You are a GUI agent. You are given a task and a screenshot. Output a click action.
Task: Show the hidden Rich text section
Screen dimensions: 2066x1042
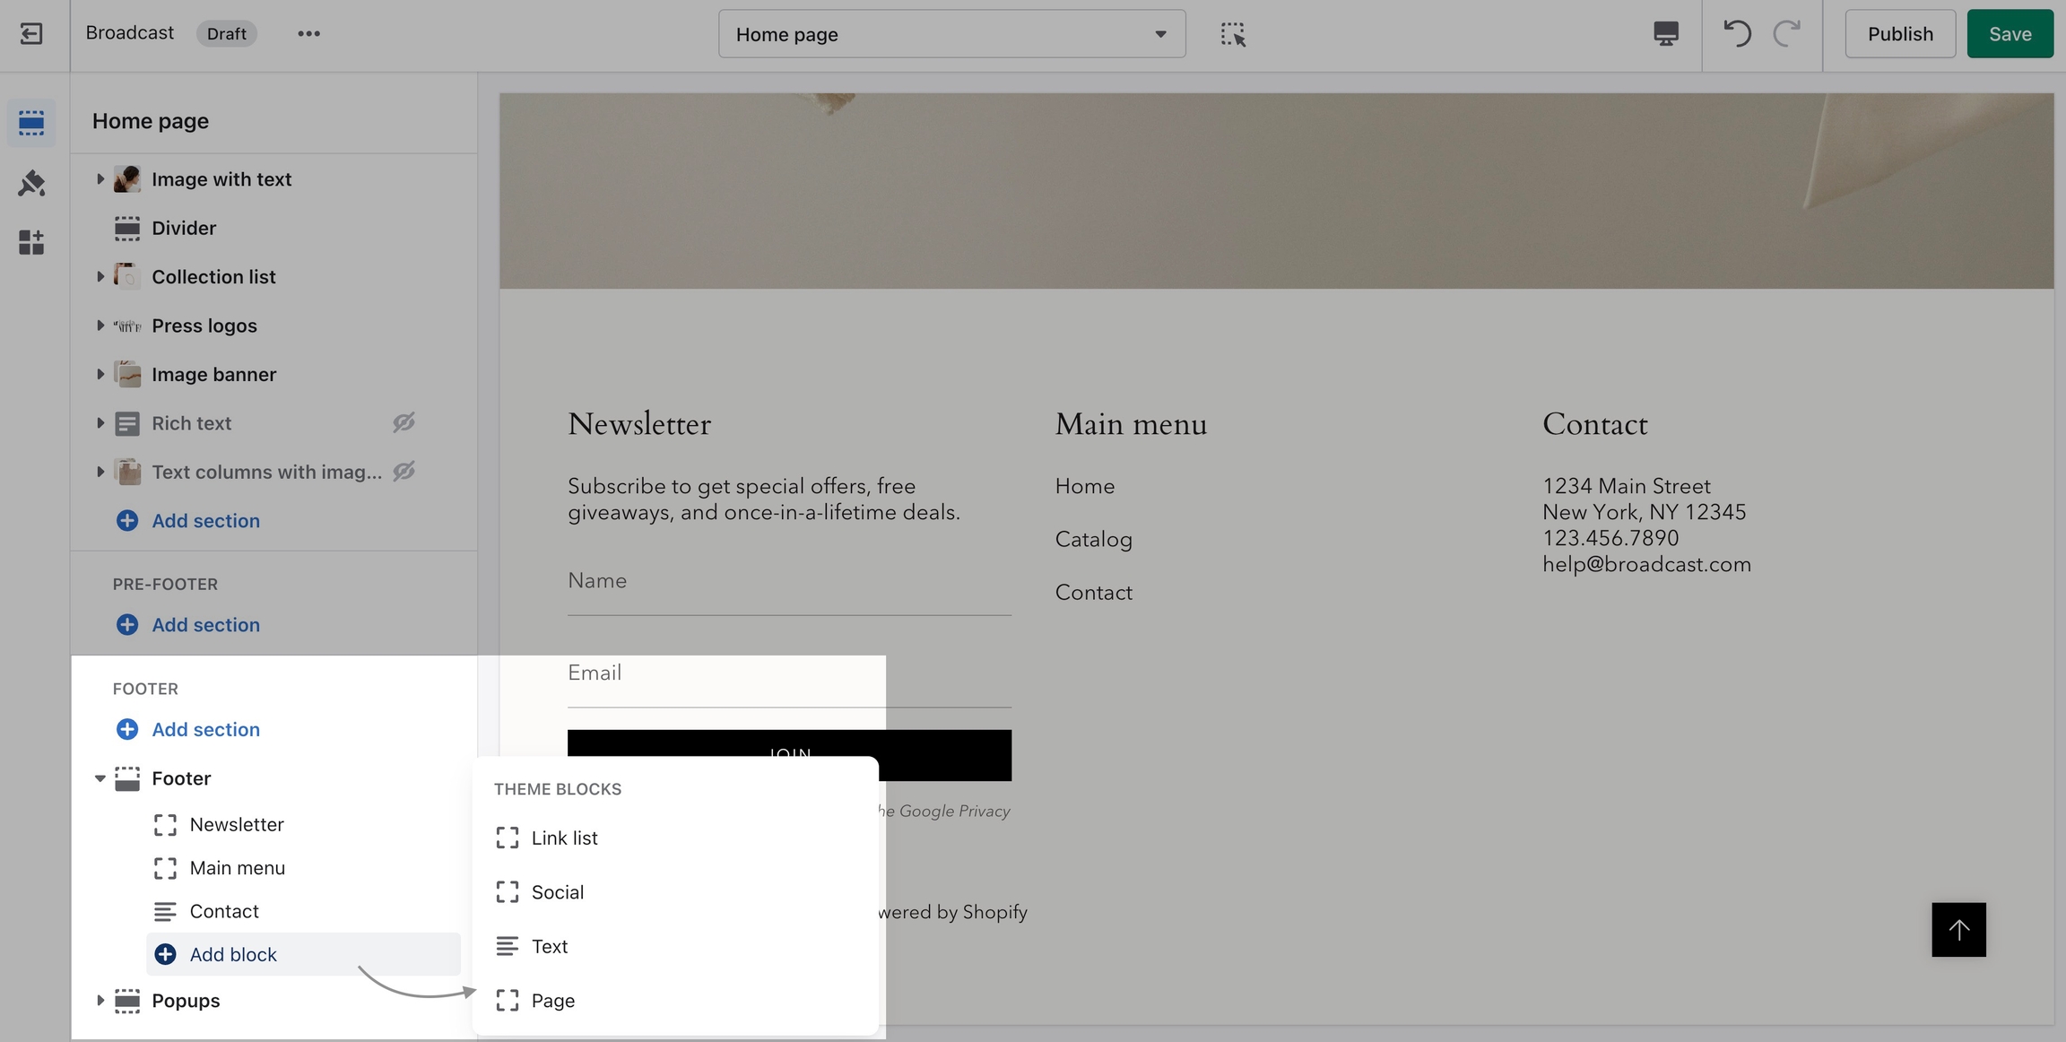coord(404,422)
